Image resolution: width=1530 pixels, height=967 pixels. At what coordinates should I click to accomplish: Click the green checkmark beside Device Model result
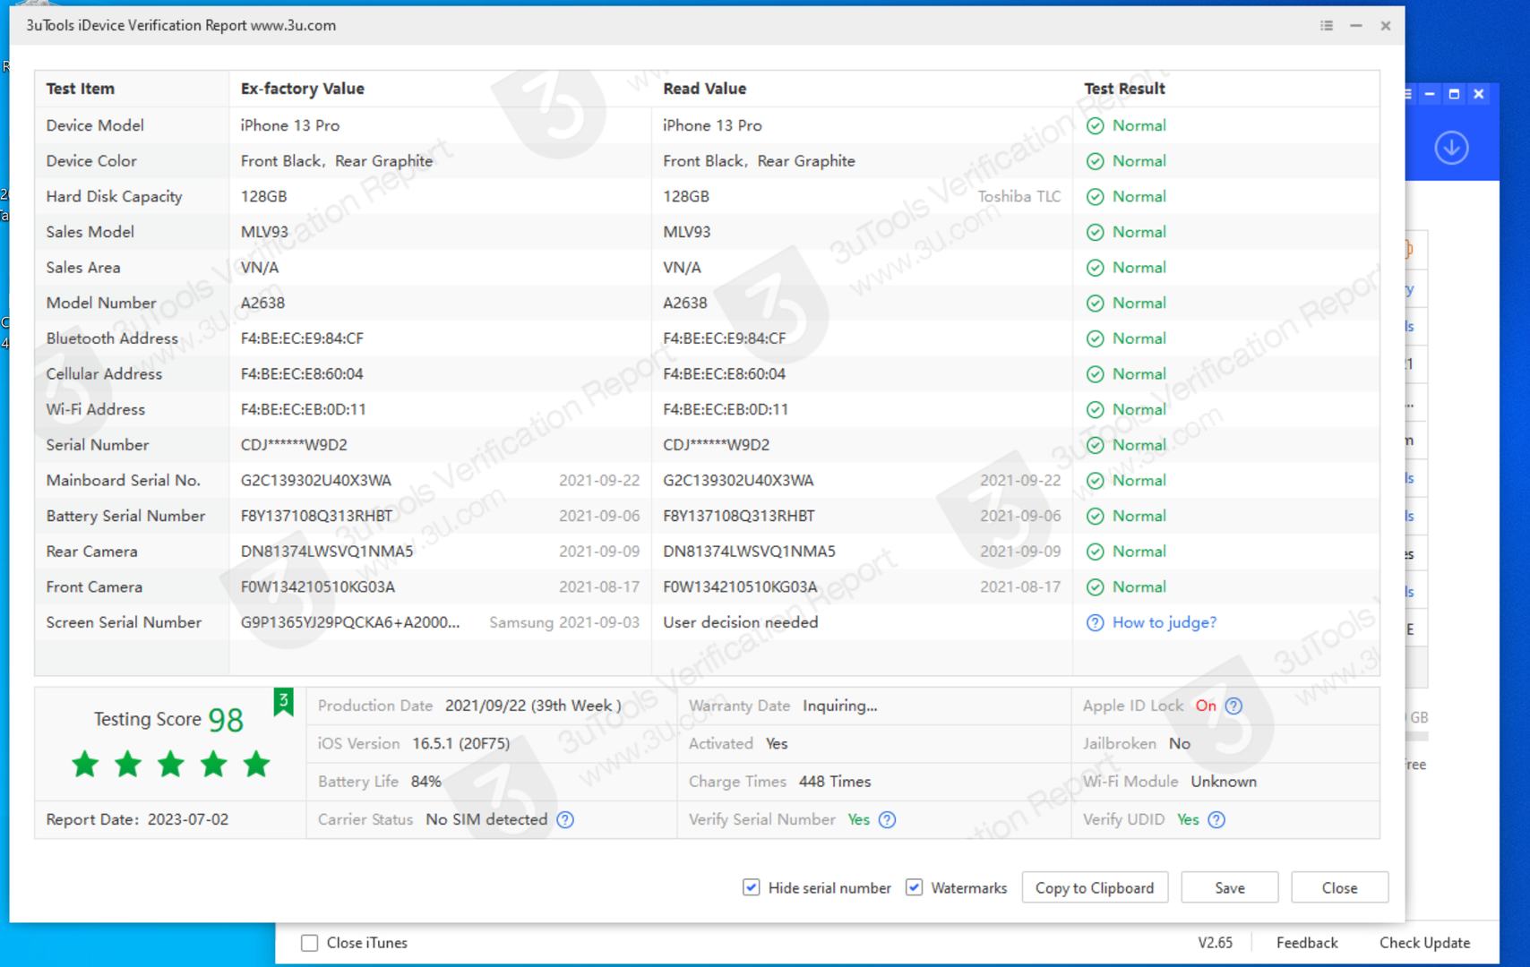(1095, 125)
